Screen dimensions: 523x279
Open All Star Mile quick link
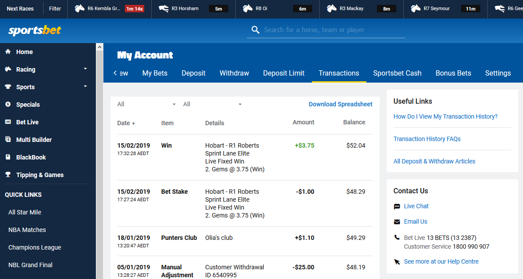[x=25, y=212]
